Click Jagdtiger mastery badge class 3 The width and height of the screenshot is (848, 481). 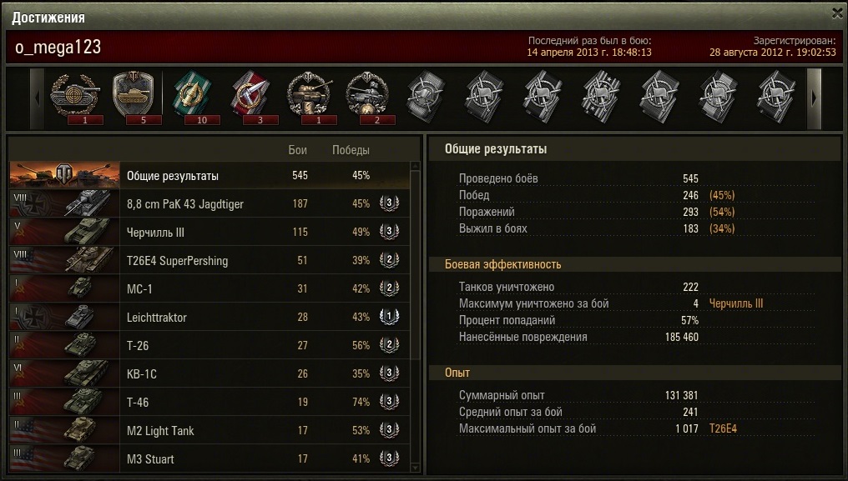(389, 203)
